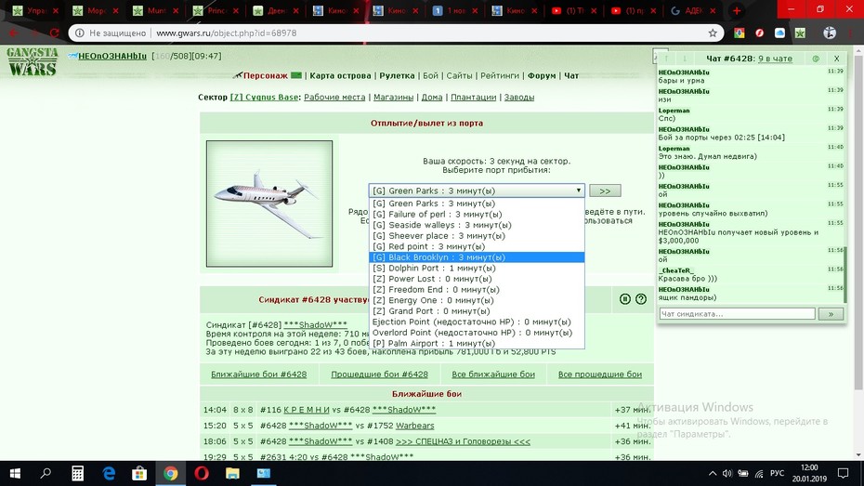The image size is (864, 486).
Task: Click the airplane picture thumbnail
Action: [x=269, y=204]
